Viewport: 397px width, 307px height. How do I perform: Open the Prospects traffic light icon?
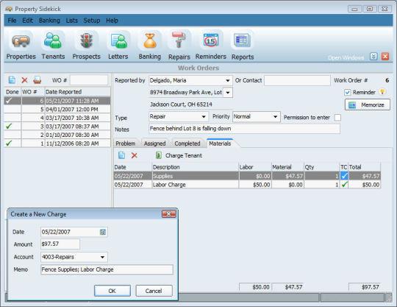(86, 41)
